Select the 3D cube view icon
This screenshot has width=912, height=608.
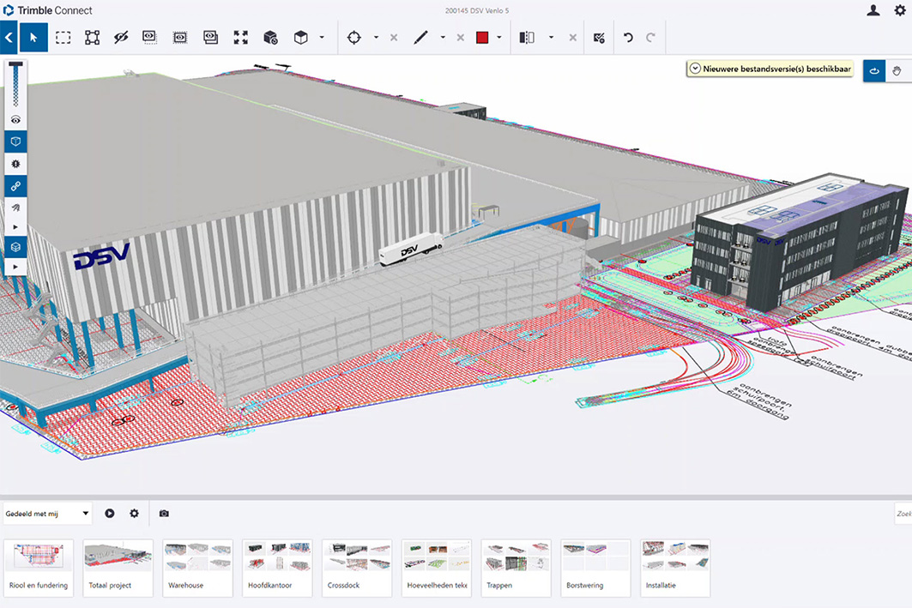[300, 38]
